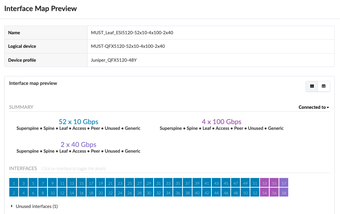
Task: Select interface port 25
Action: coord(130,183)
